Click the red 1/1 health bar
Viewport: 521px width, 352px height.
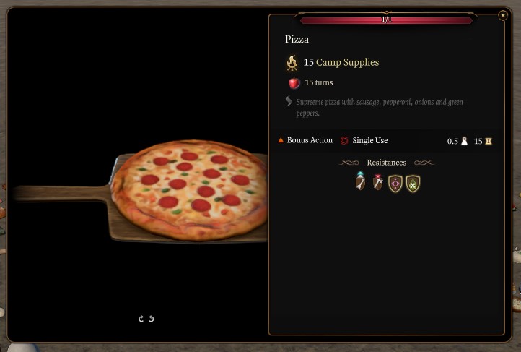386,20
